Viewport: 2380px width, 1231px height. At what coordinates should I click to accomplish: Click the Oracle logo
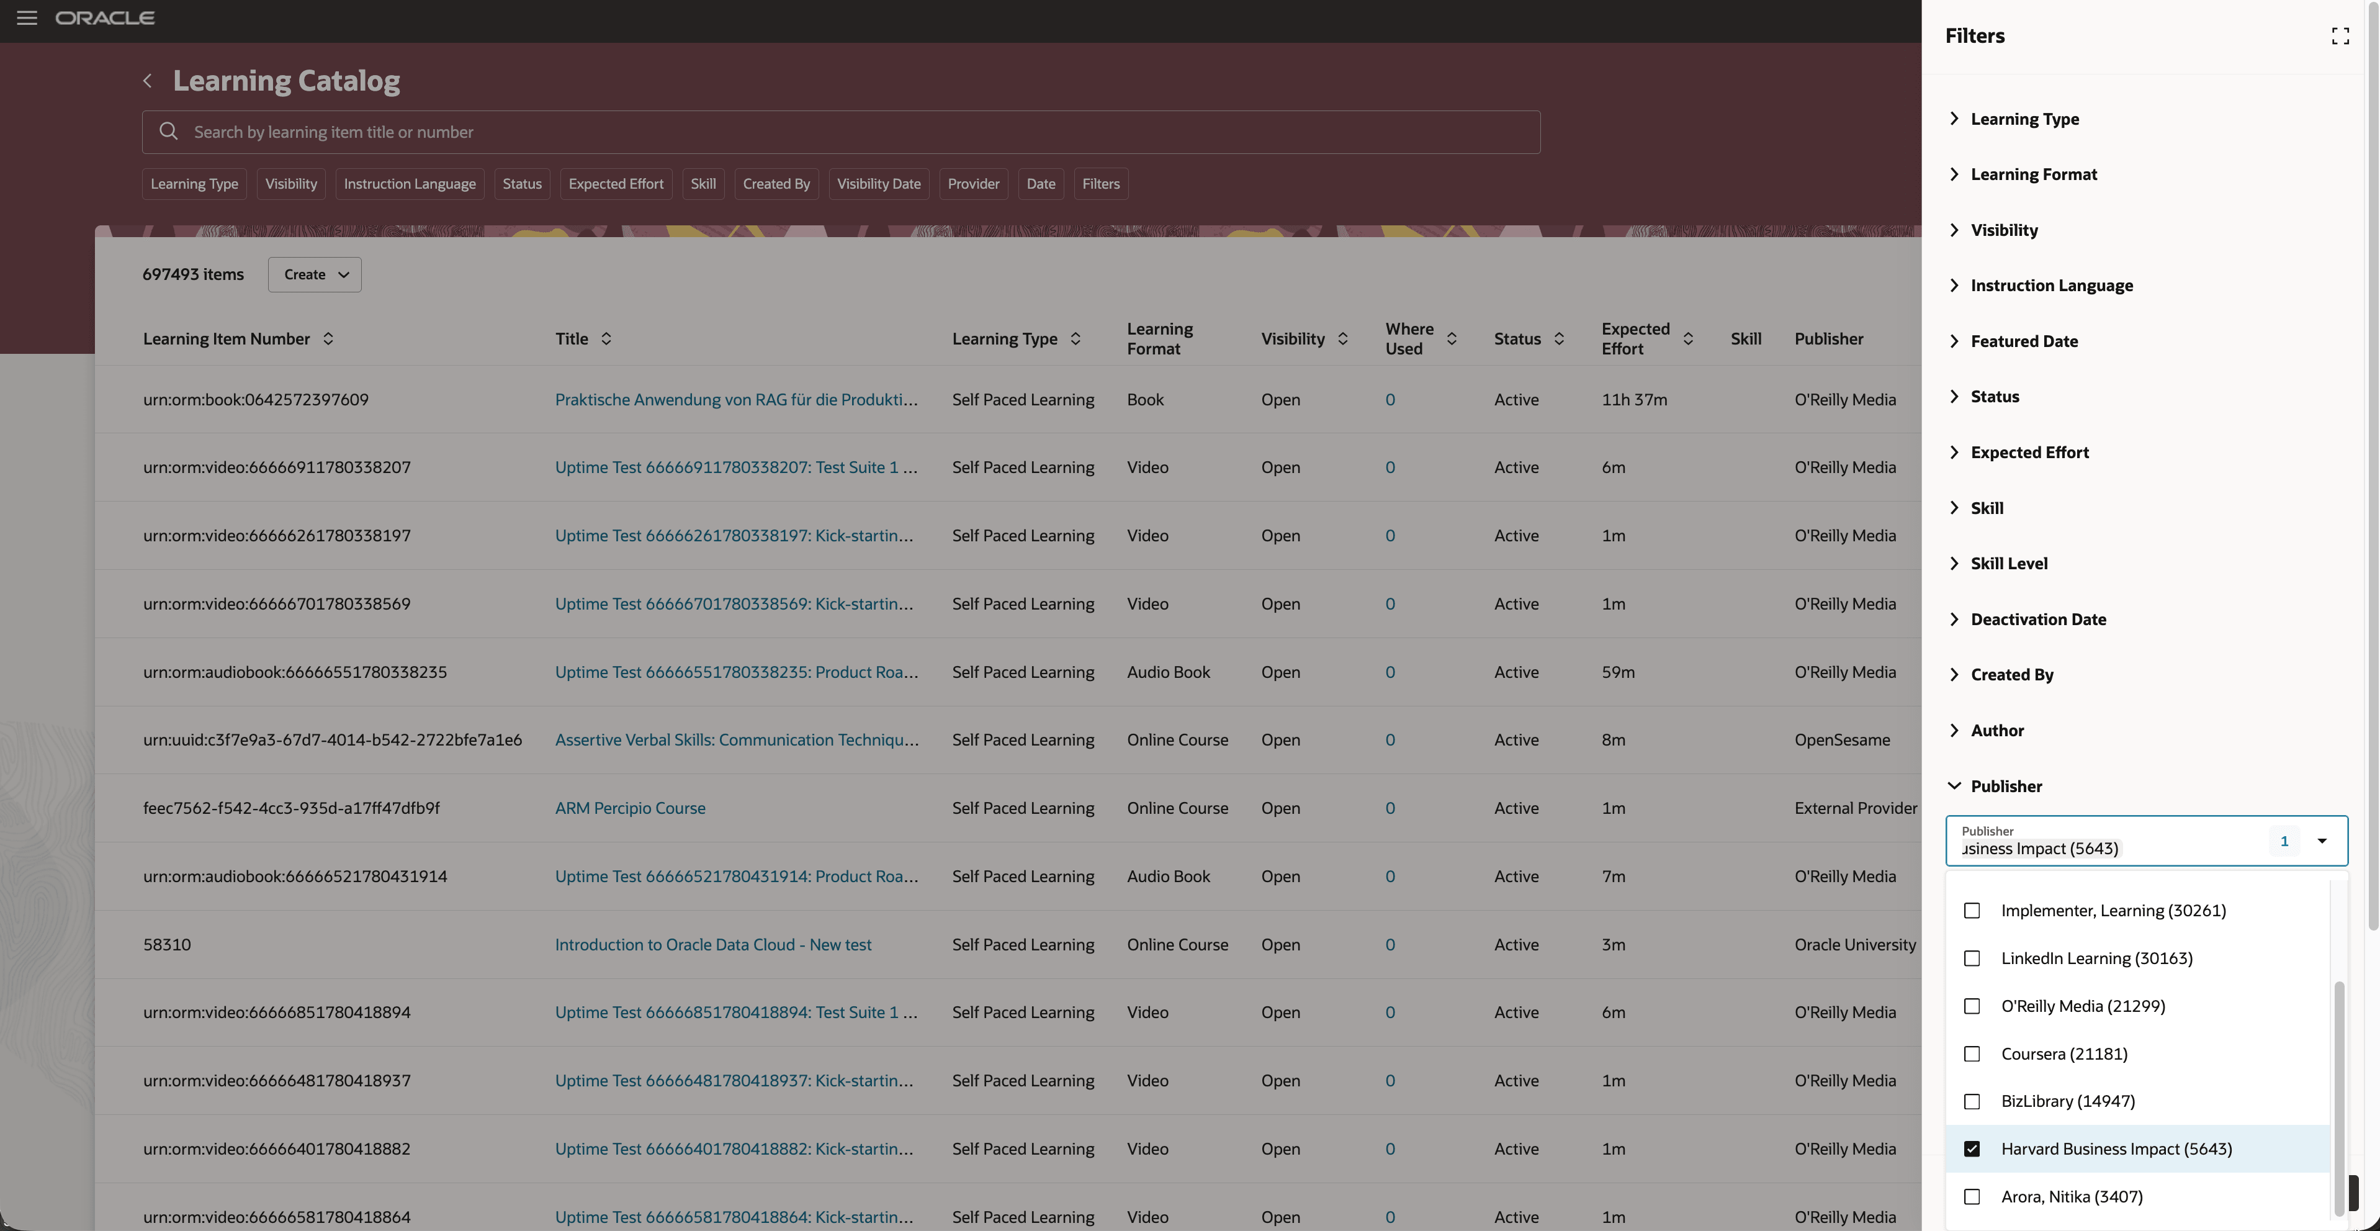(104, 19)
